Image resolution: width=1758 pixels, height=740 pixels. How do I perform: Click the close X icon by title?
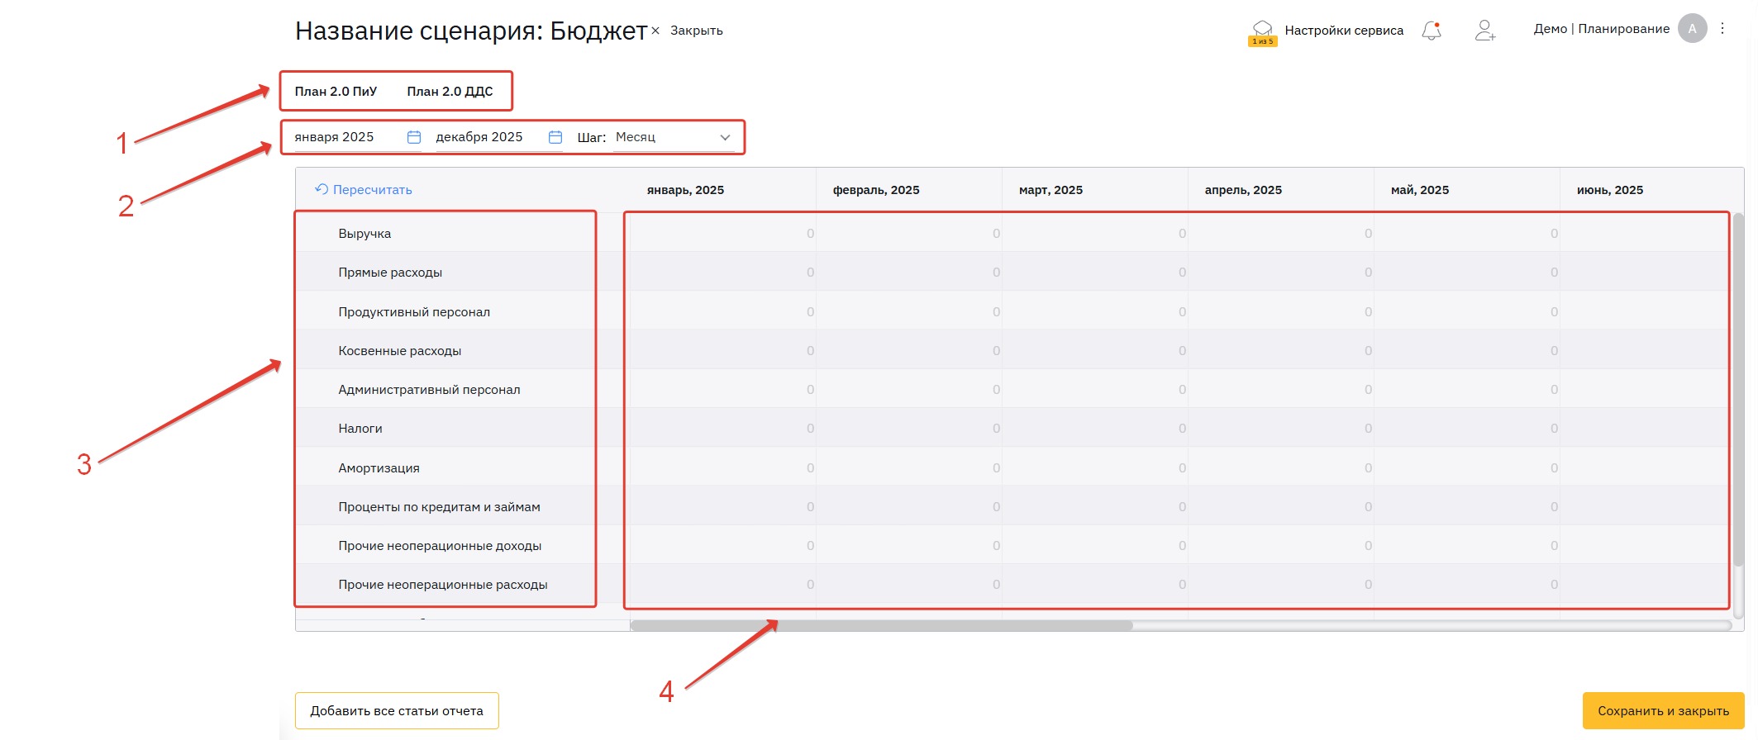coord(655,31)
